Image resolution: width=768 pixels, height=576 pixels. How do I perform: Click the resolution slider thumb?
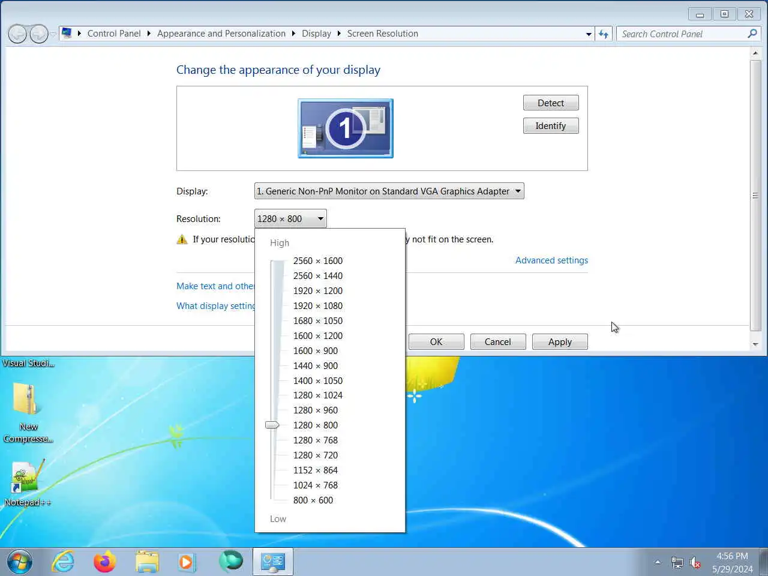[272, 425]
